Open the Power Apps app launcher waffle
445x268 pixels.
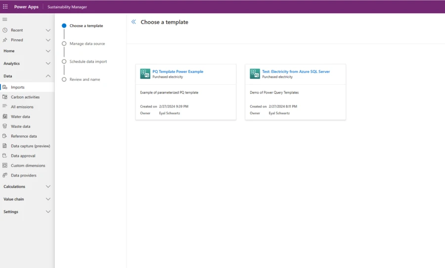pyautogui.click(x=5, y=7)
